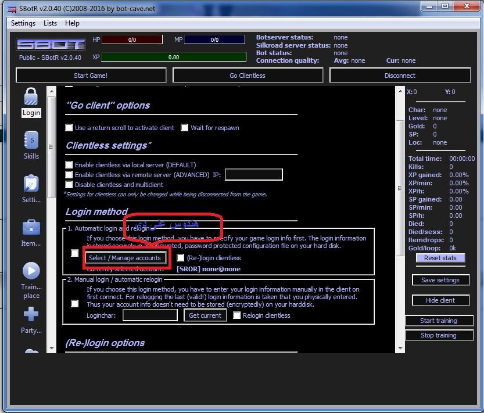Screen dimensions: 484x413
Task: Tick the Relogin clientless checkbox
Action: tap(236, 315)
